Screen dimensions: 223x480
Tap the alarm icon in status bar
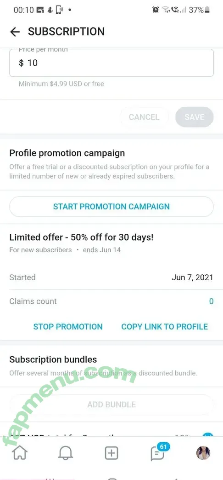pyautogui.click(x=156, y=10)
